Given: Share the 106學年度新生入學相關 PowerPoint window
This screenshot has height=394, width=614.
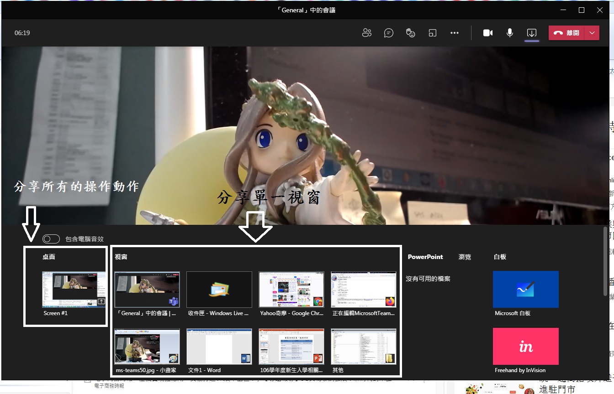Looking at the screenshot, I should click(x=291, y=346).
